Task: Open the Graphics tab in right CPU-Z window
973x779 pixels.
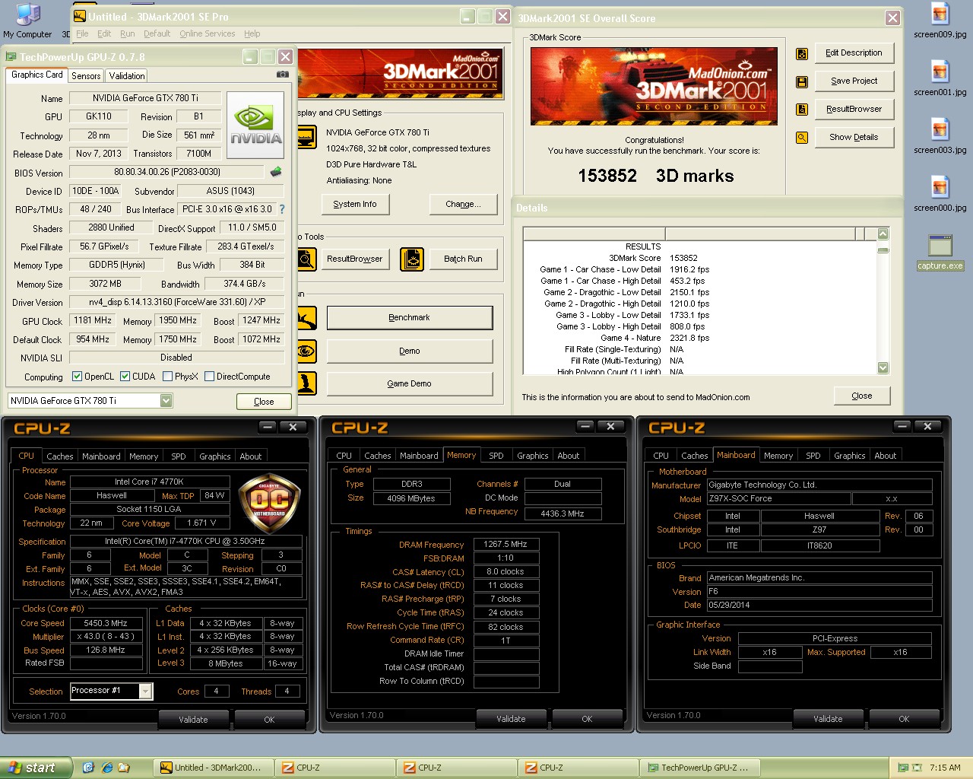Action: click(850, 456)
